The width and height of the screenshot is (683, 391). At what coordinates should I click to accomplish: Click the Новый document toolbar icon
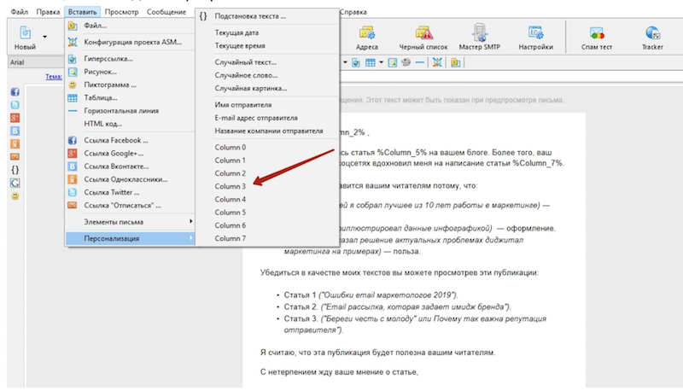pos(25,37)
